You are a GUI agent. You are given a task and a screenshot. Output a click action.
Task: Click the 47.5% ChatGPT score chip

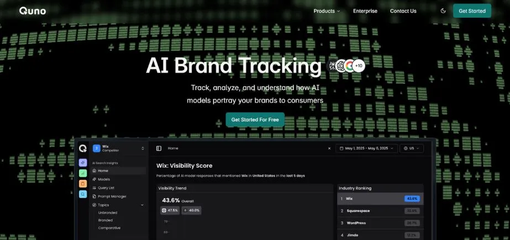pos(170,210)
